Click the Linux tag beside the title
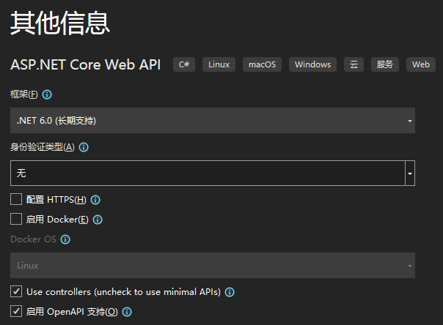This screenshot has width=443, height=325. [219, 64]
